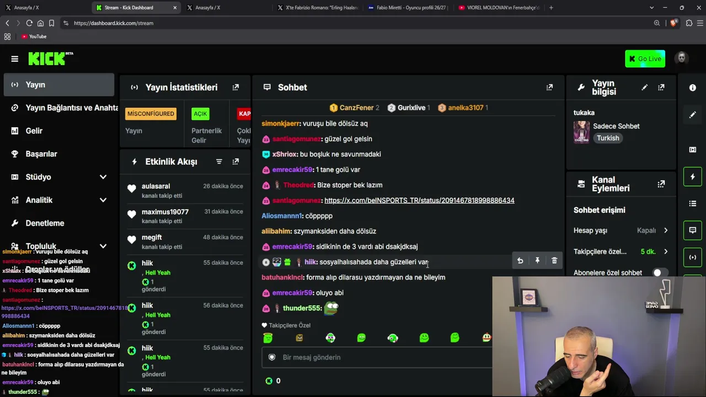Click the browser address bar URL
Image resolution: width=706 pixels, height=397 pixels.
(114, 23)
